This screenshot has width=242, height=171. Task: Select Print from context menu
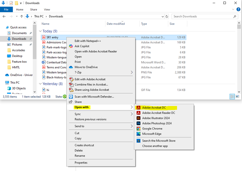point(78,62)
